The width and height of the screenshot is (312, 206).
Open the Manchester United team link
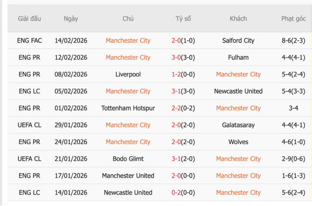(x=128, y=176)
